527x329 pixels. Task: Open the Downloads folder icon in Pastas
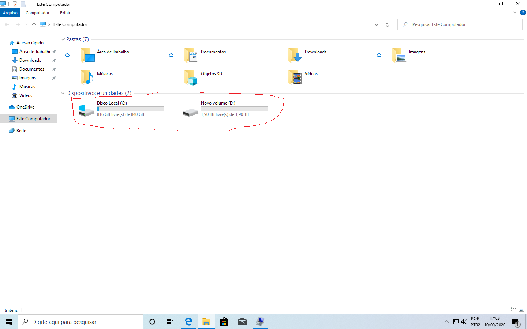click(x=295, y=55)
